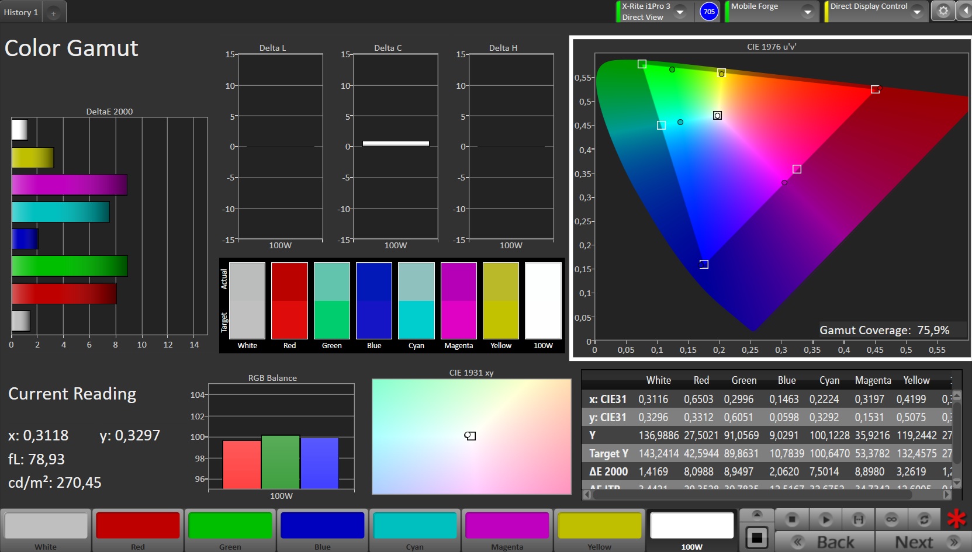Click the up arrow above the pattern square
The image size is (972, 552).
click(x=757, y=514)
